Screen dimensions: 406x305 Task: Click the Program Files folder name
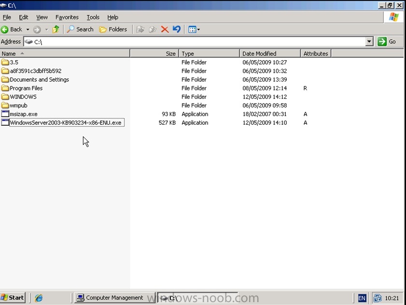click(x=26, y=88)
